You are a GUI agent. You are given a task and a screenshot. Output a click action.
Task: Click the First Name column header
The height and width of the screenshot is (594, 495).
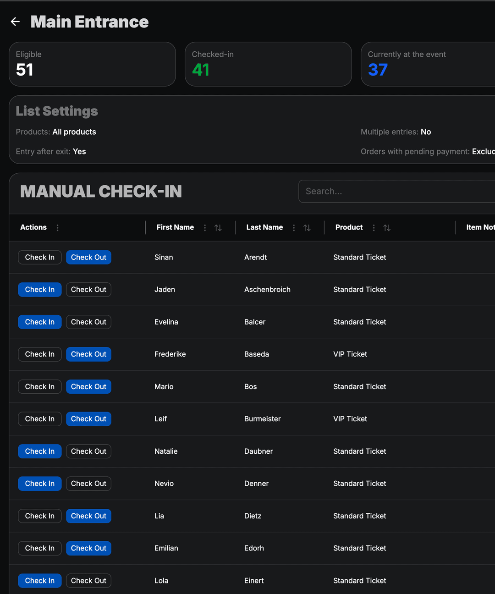click(x=175, y=227)
